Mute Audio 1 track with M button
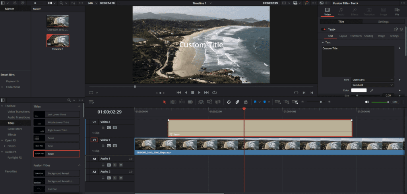The image size is (407, 194). pyautogui.click(x=120, y=165)
